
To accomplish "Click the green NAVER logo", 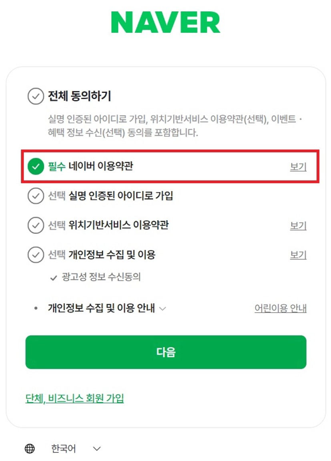I will [166, 22].
